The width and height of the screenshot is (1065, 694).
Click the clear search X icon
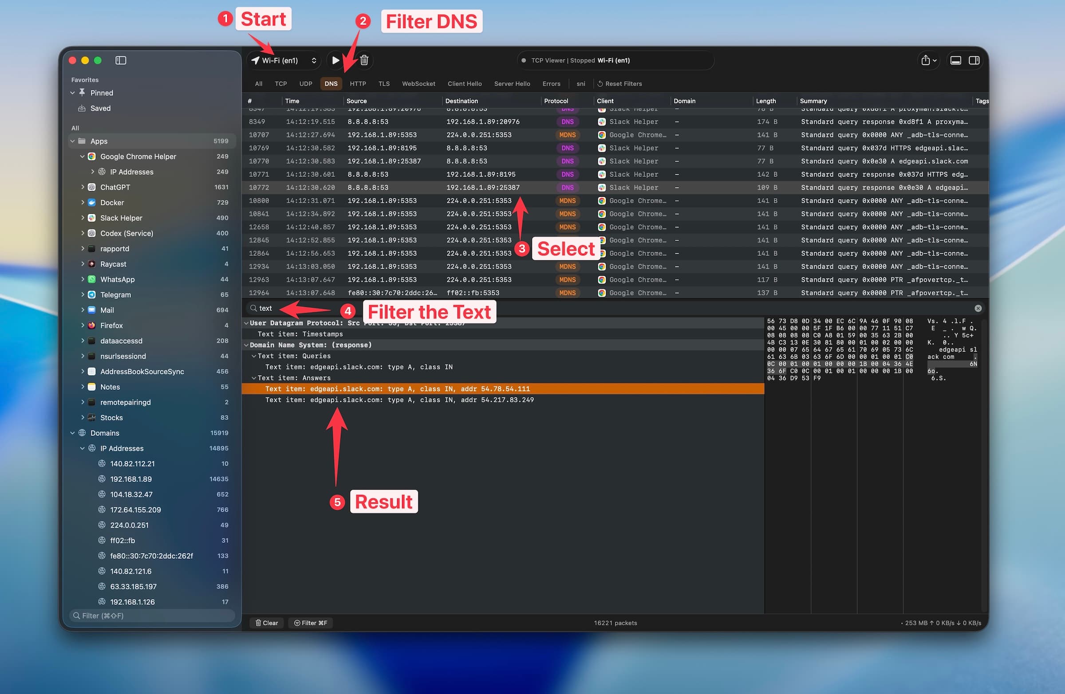click(x=978, y=308)
